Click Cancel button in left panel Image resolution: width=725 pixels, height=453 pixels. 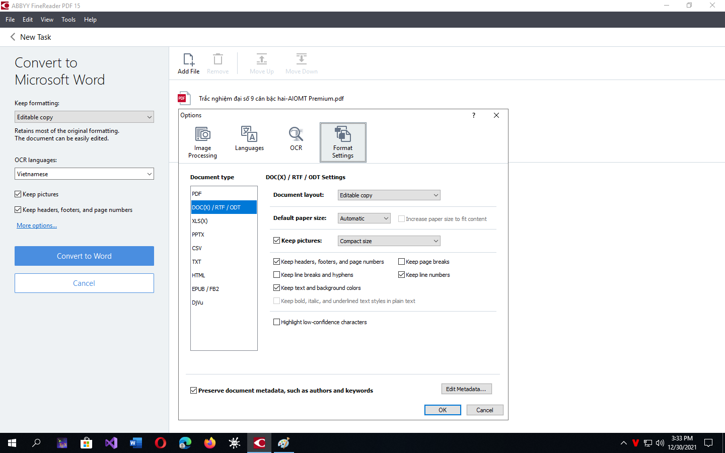(84, 283)
